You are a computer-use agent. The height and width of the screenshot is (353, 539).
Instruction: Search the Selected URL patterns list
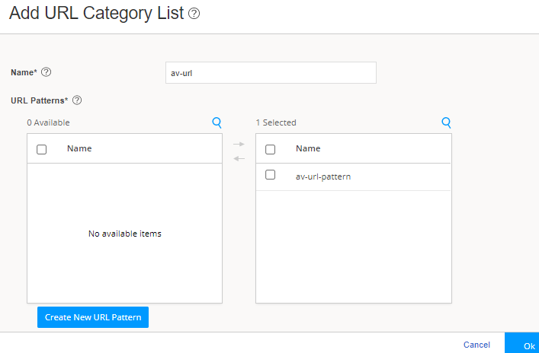point(446,122)
